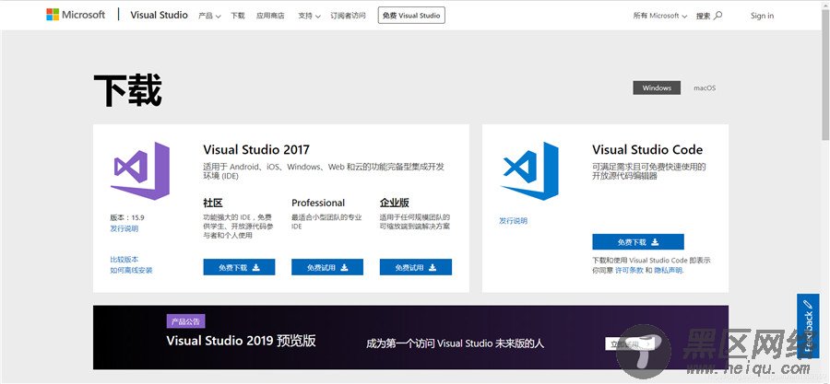Click the Visual Studio Code heading
The height and width of the screenshot is (384, 830).
point(647,149)
